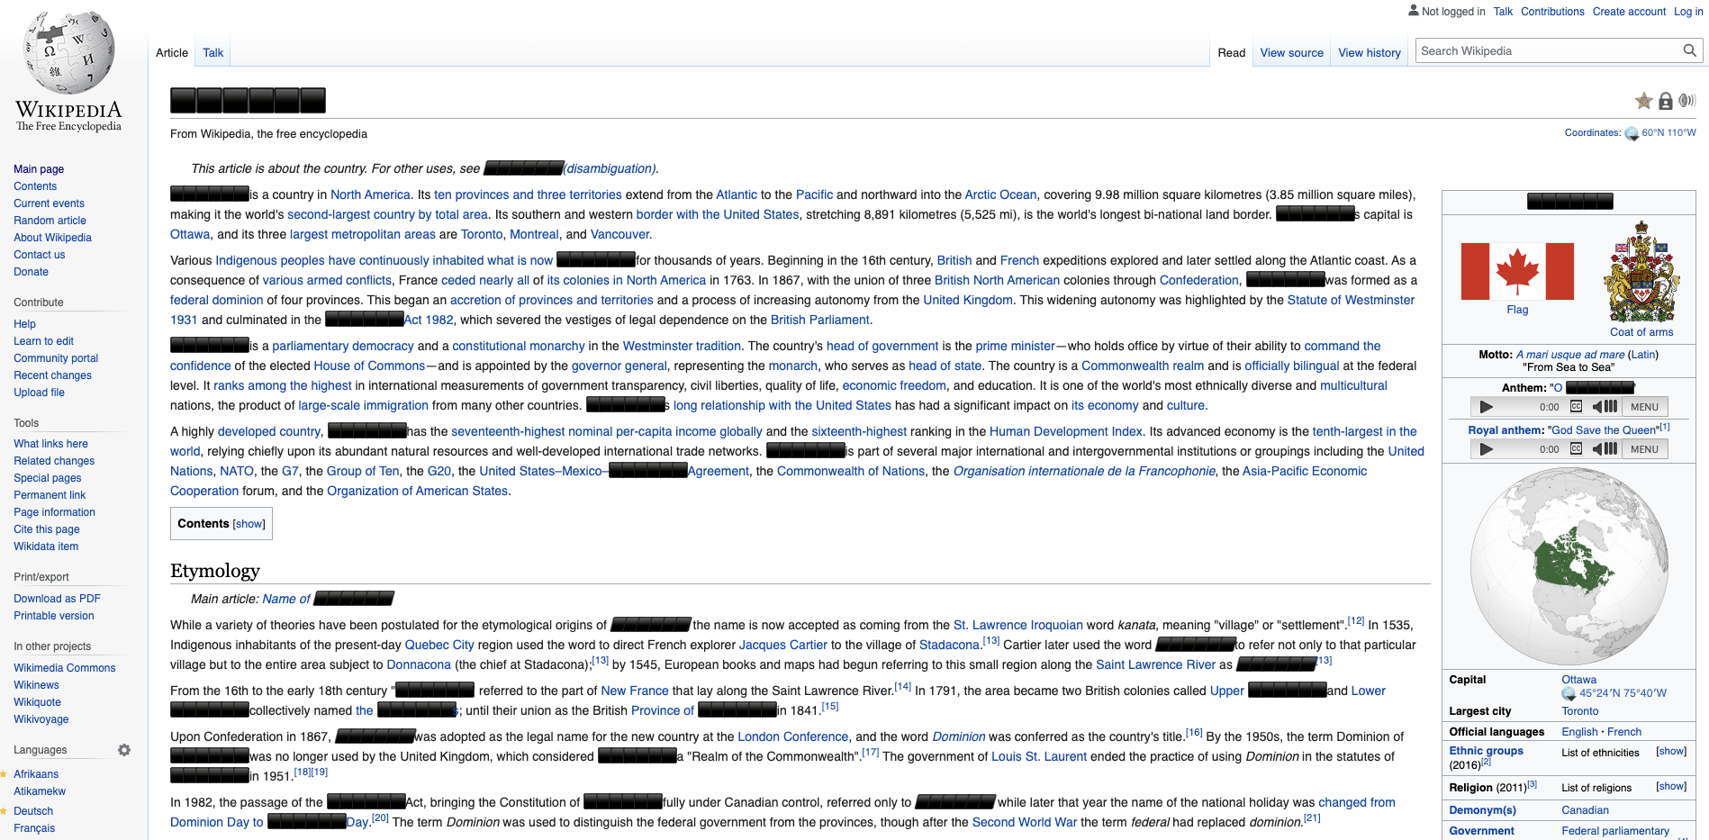
Task: Open the flag image thumbnail
Action: click(1517, 271)
